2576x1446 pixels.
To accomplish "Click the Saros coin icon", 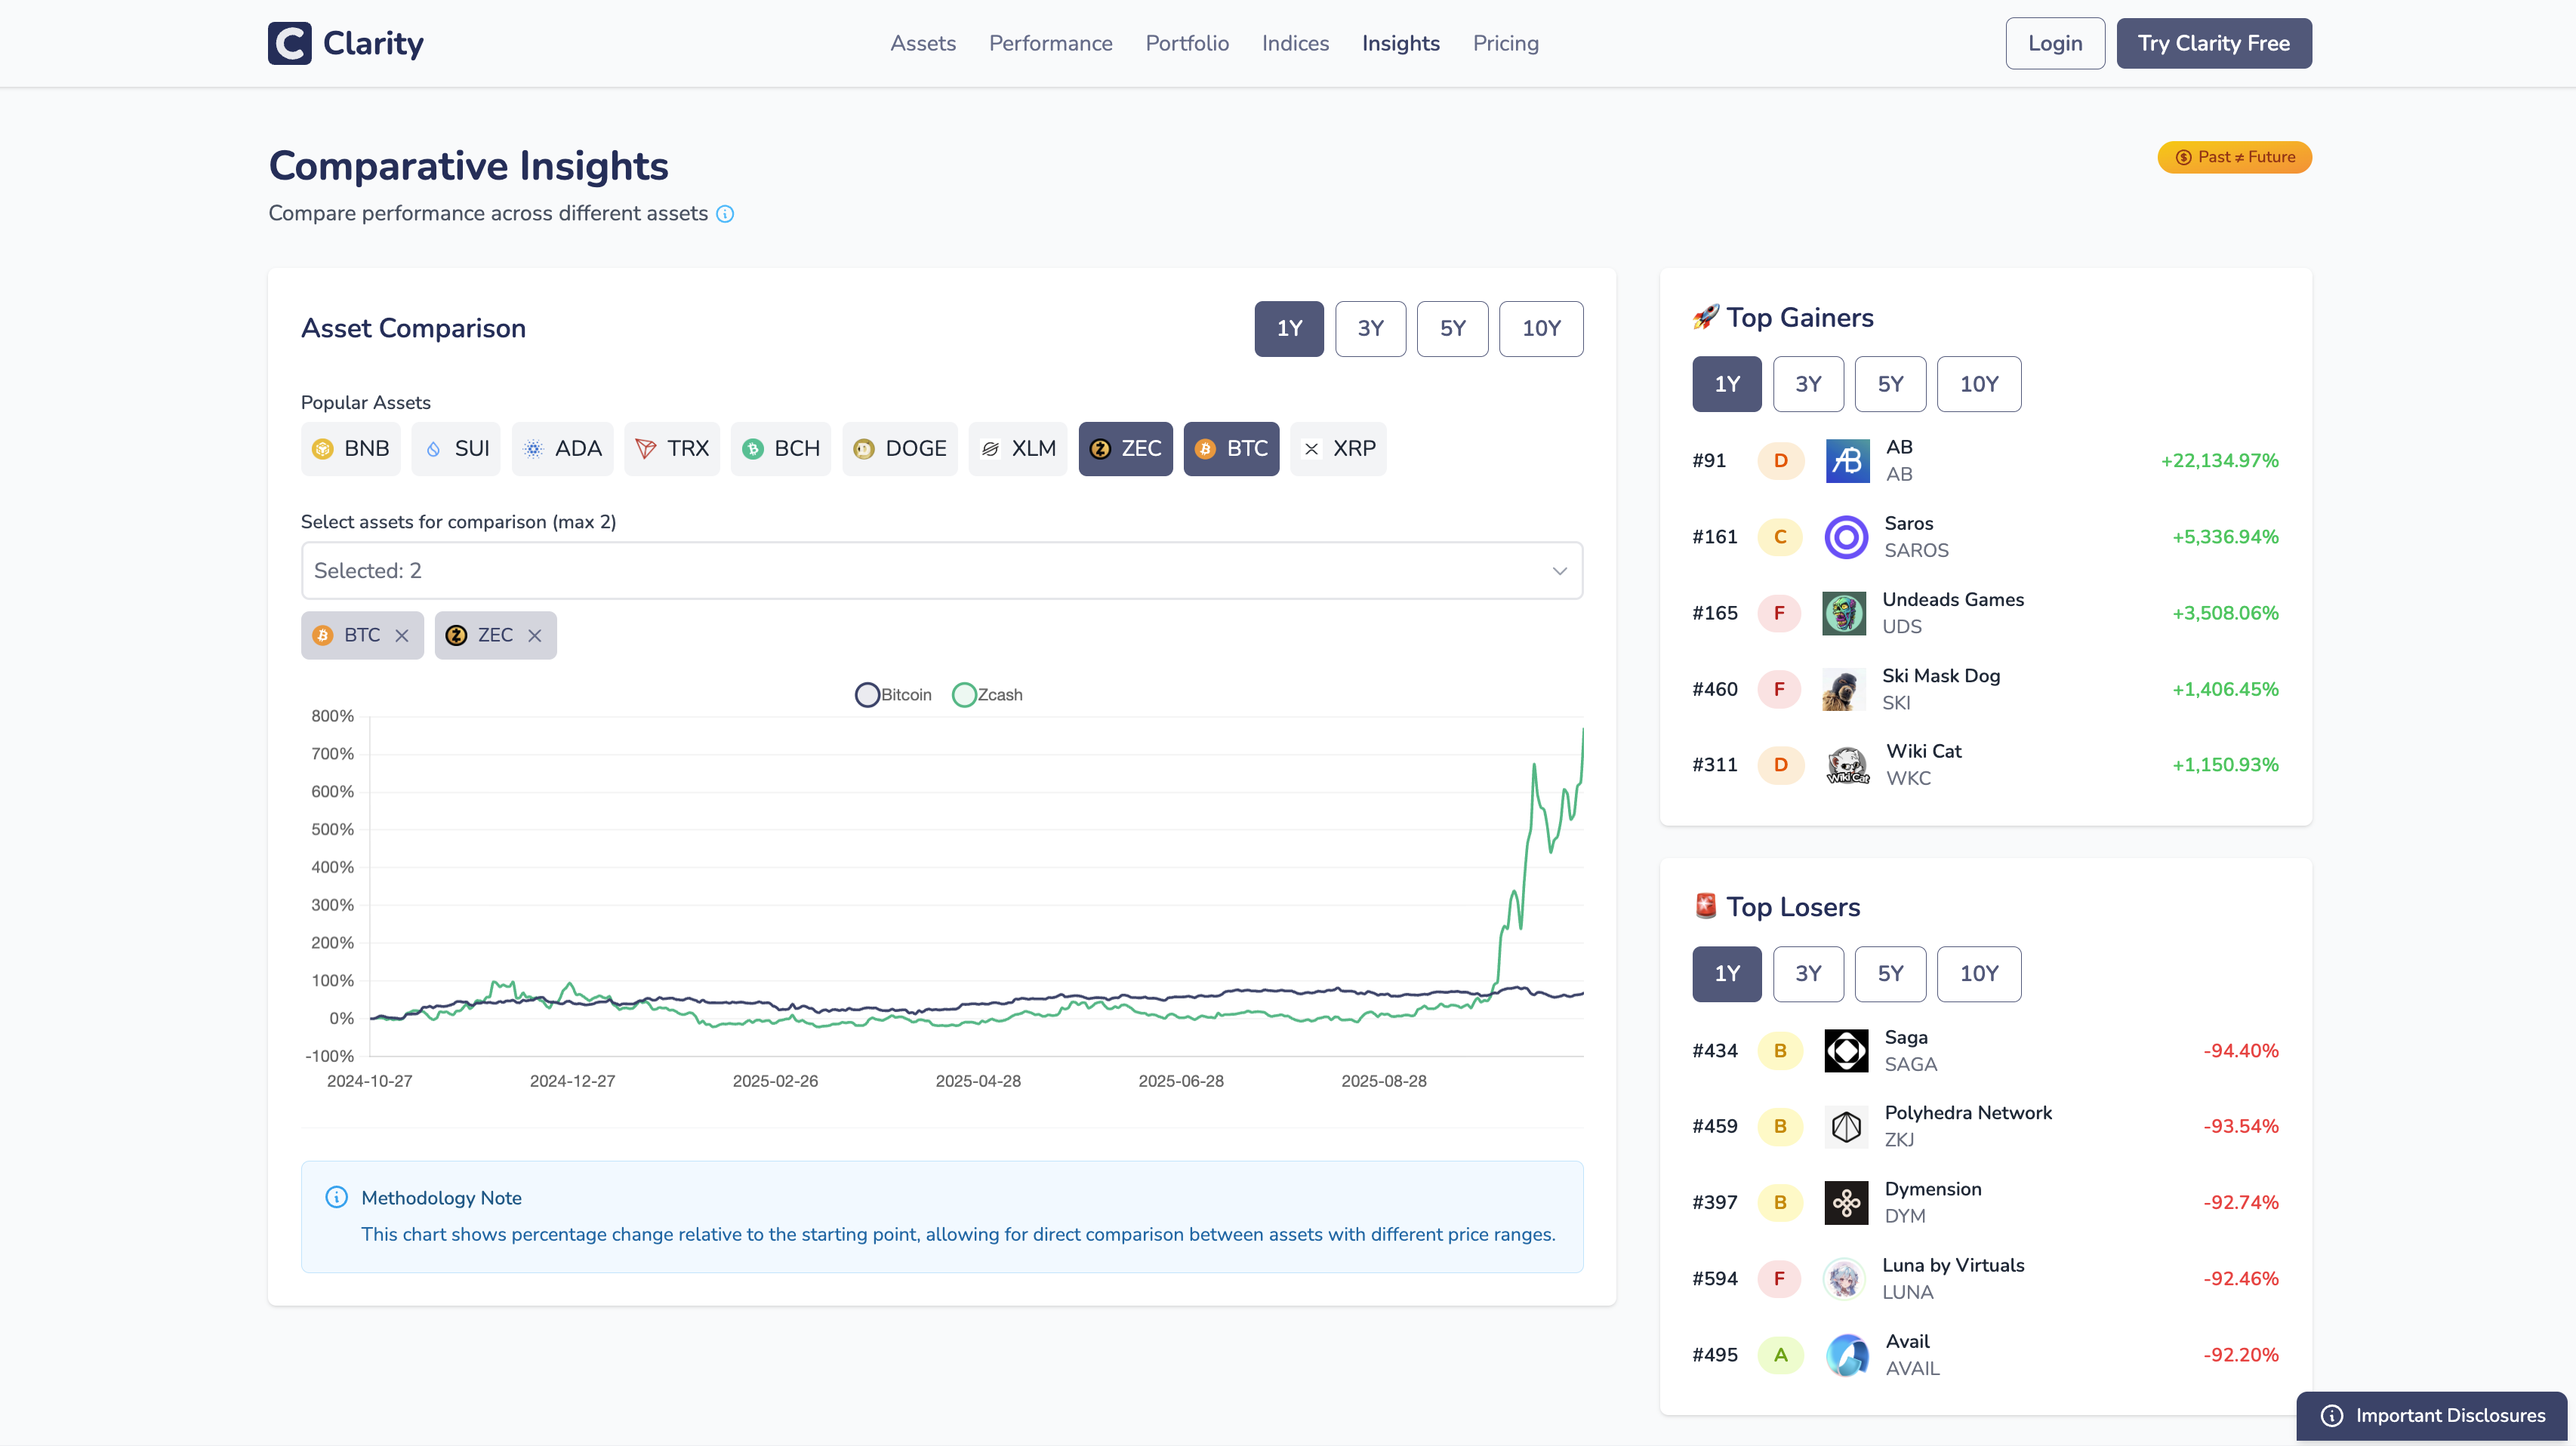I will [x=1845, y=537].
